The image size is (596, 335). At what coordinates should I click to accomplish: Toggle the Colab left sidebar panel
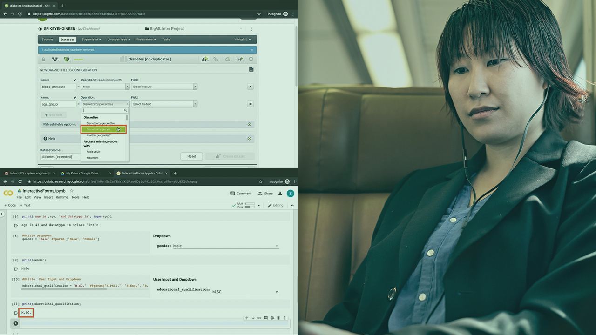coord(2,214)
